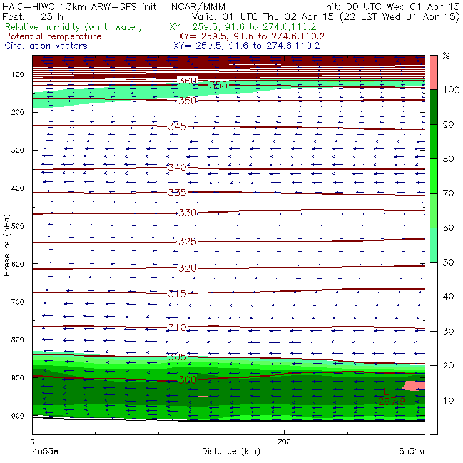Click the red 300 contour label inside the plot

[x=187, y=380]
